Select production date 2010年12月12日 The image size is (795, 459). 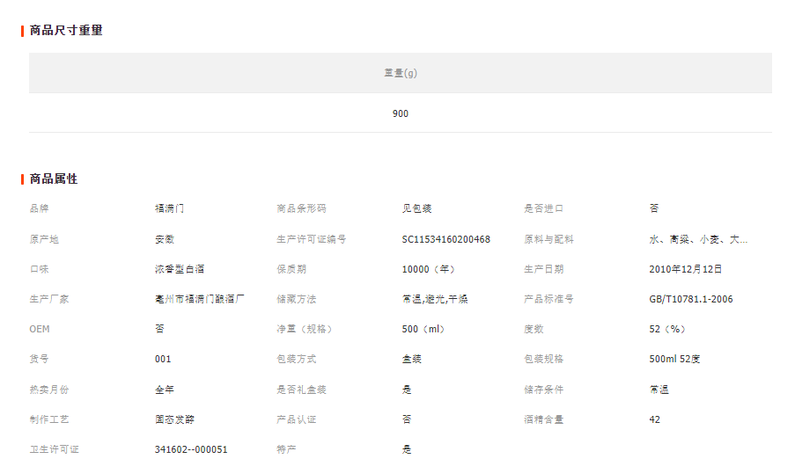pos(686,269)
